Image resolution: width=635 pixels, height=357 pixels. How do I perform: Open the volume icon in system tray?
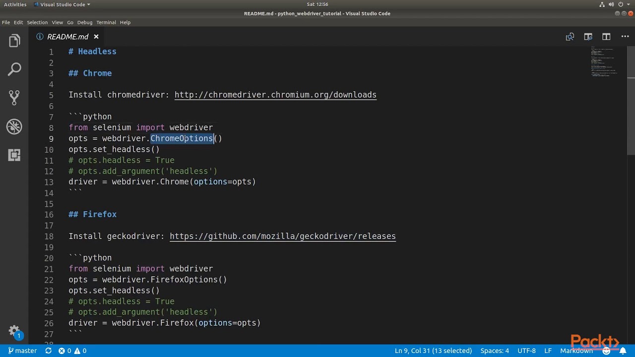coord(612,4)
